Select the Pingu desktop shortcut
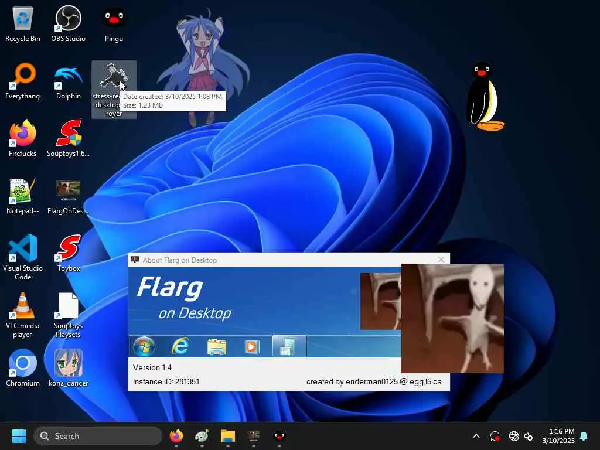600x450 pixels. click(114, 24)
